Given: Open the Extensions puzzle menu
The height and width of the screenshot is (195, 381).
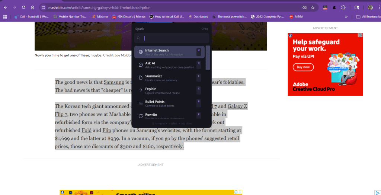Looking at the screenshot, I should [343, 7].
